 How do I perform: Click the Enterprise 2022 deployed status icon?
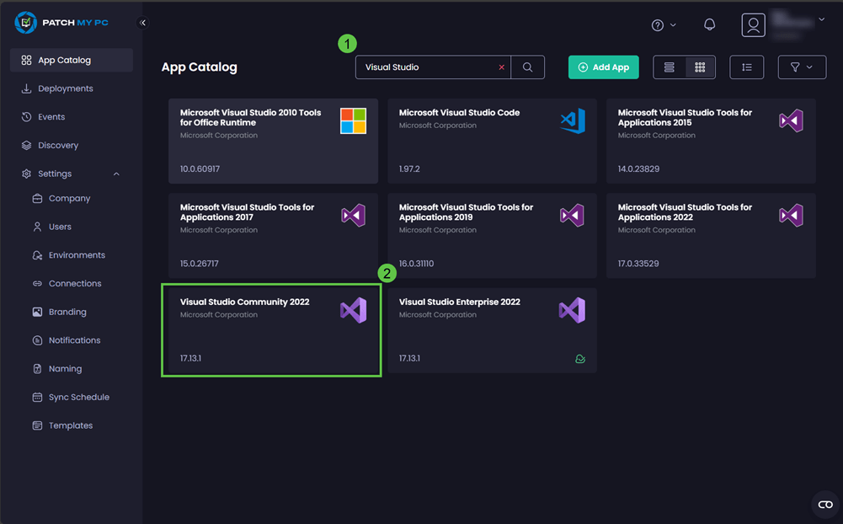(x=580, y=359)
